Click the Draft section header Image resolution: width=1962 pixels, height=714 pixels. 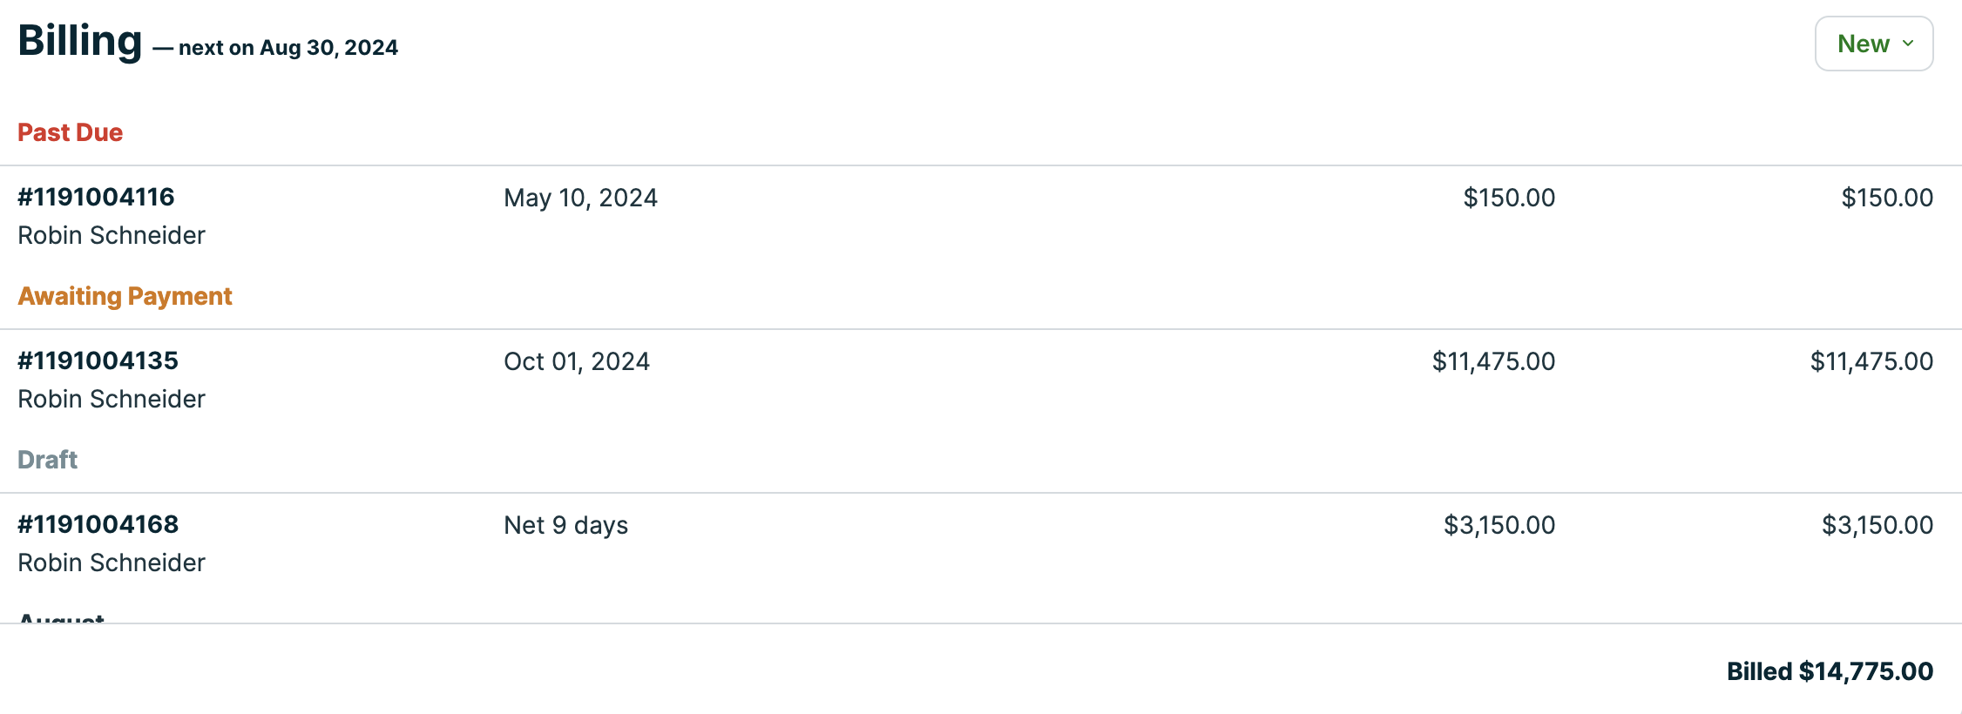47,460
